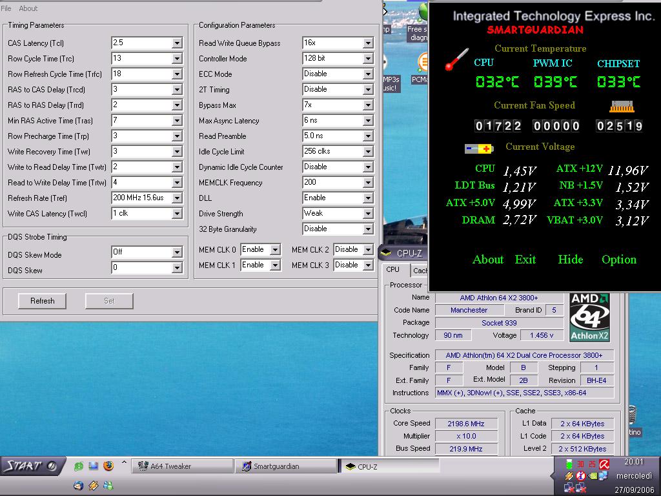661x496 pixels.
Task: Click the connected network tray icon
Action: pos(604,476)
